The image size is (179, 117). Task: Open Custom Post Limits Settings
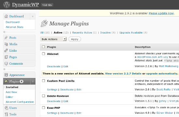coord(52,90)
